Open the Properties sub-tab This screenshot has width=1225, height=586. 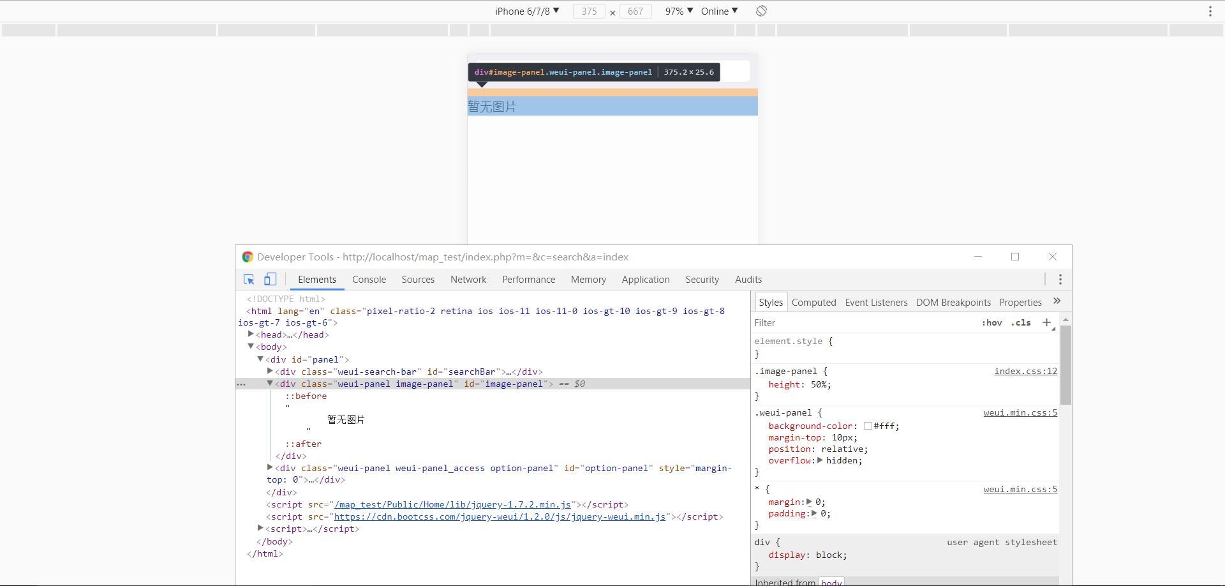point(1020,303)
